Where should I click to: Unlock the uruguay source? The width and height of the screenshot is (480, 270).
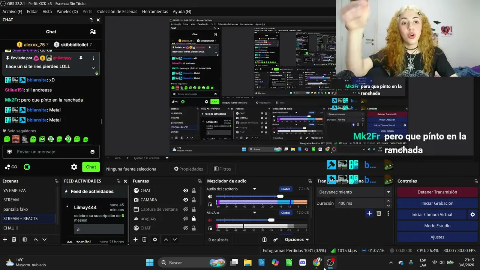tap(193, 219)
